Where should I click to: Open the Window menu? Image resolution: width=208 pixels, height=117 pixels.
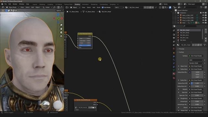22,4
